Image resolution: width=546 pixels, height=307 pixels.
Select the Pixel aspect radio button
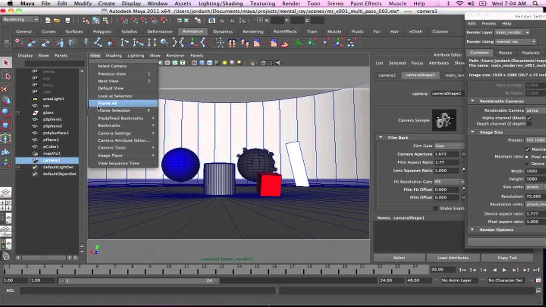coord(527,156)
